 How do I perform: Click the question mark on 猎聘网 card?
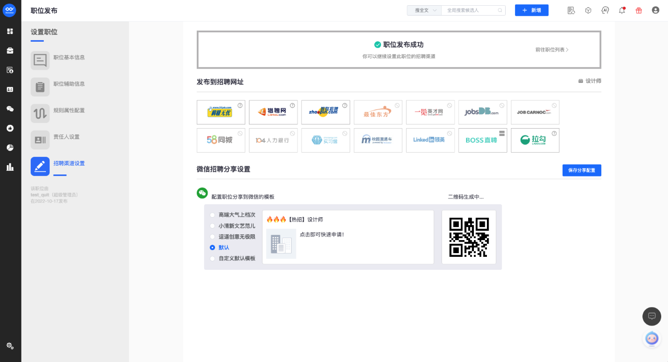pos(292,105)
